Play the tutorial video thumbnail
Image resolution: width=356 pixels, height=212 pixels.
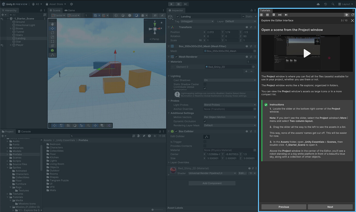(x=307, y=53)
